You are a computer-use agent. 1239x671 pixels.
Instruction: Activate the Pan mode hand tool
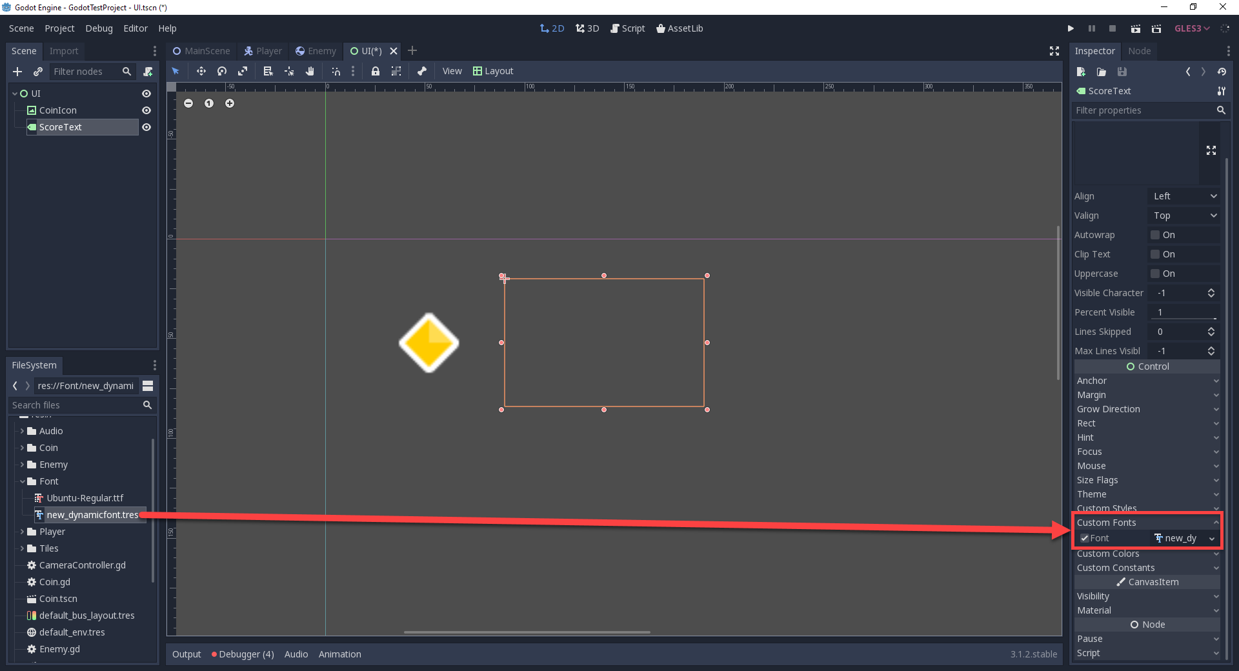[310, 71]
